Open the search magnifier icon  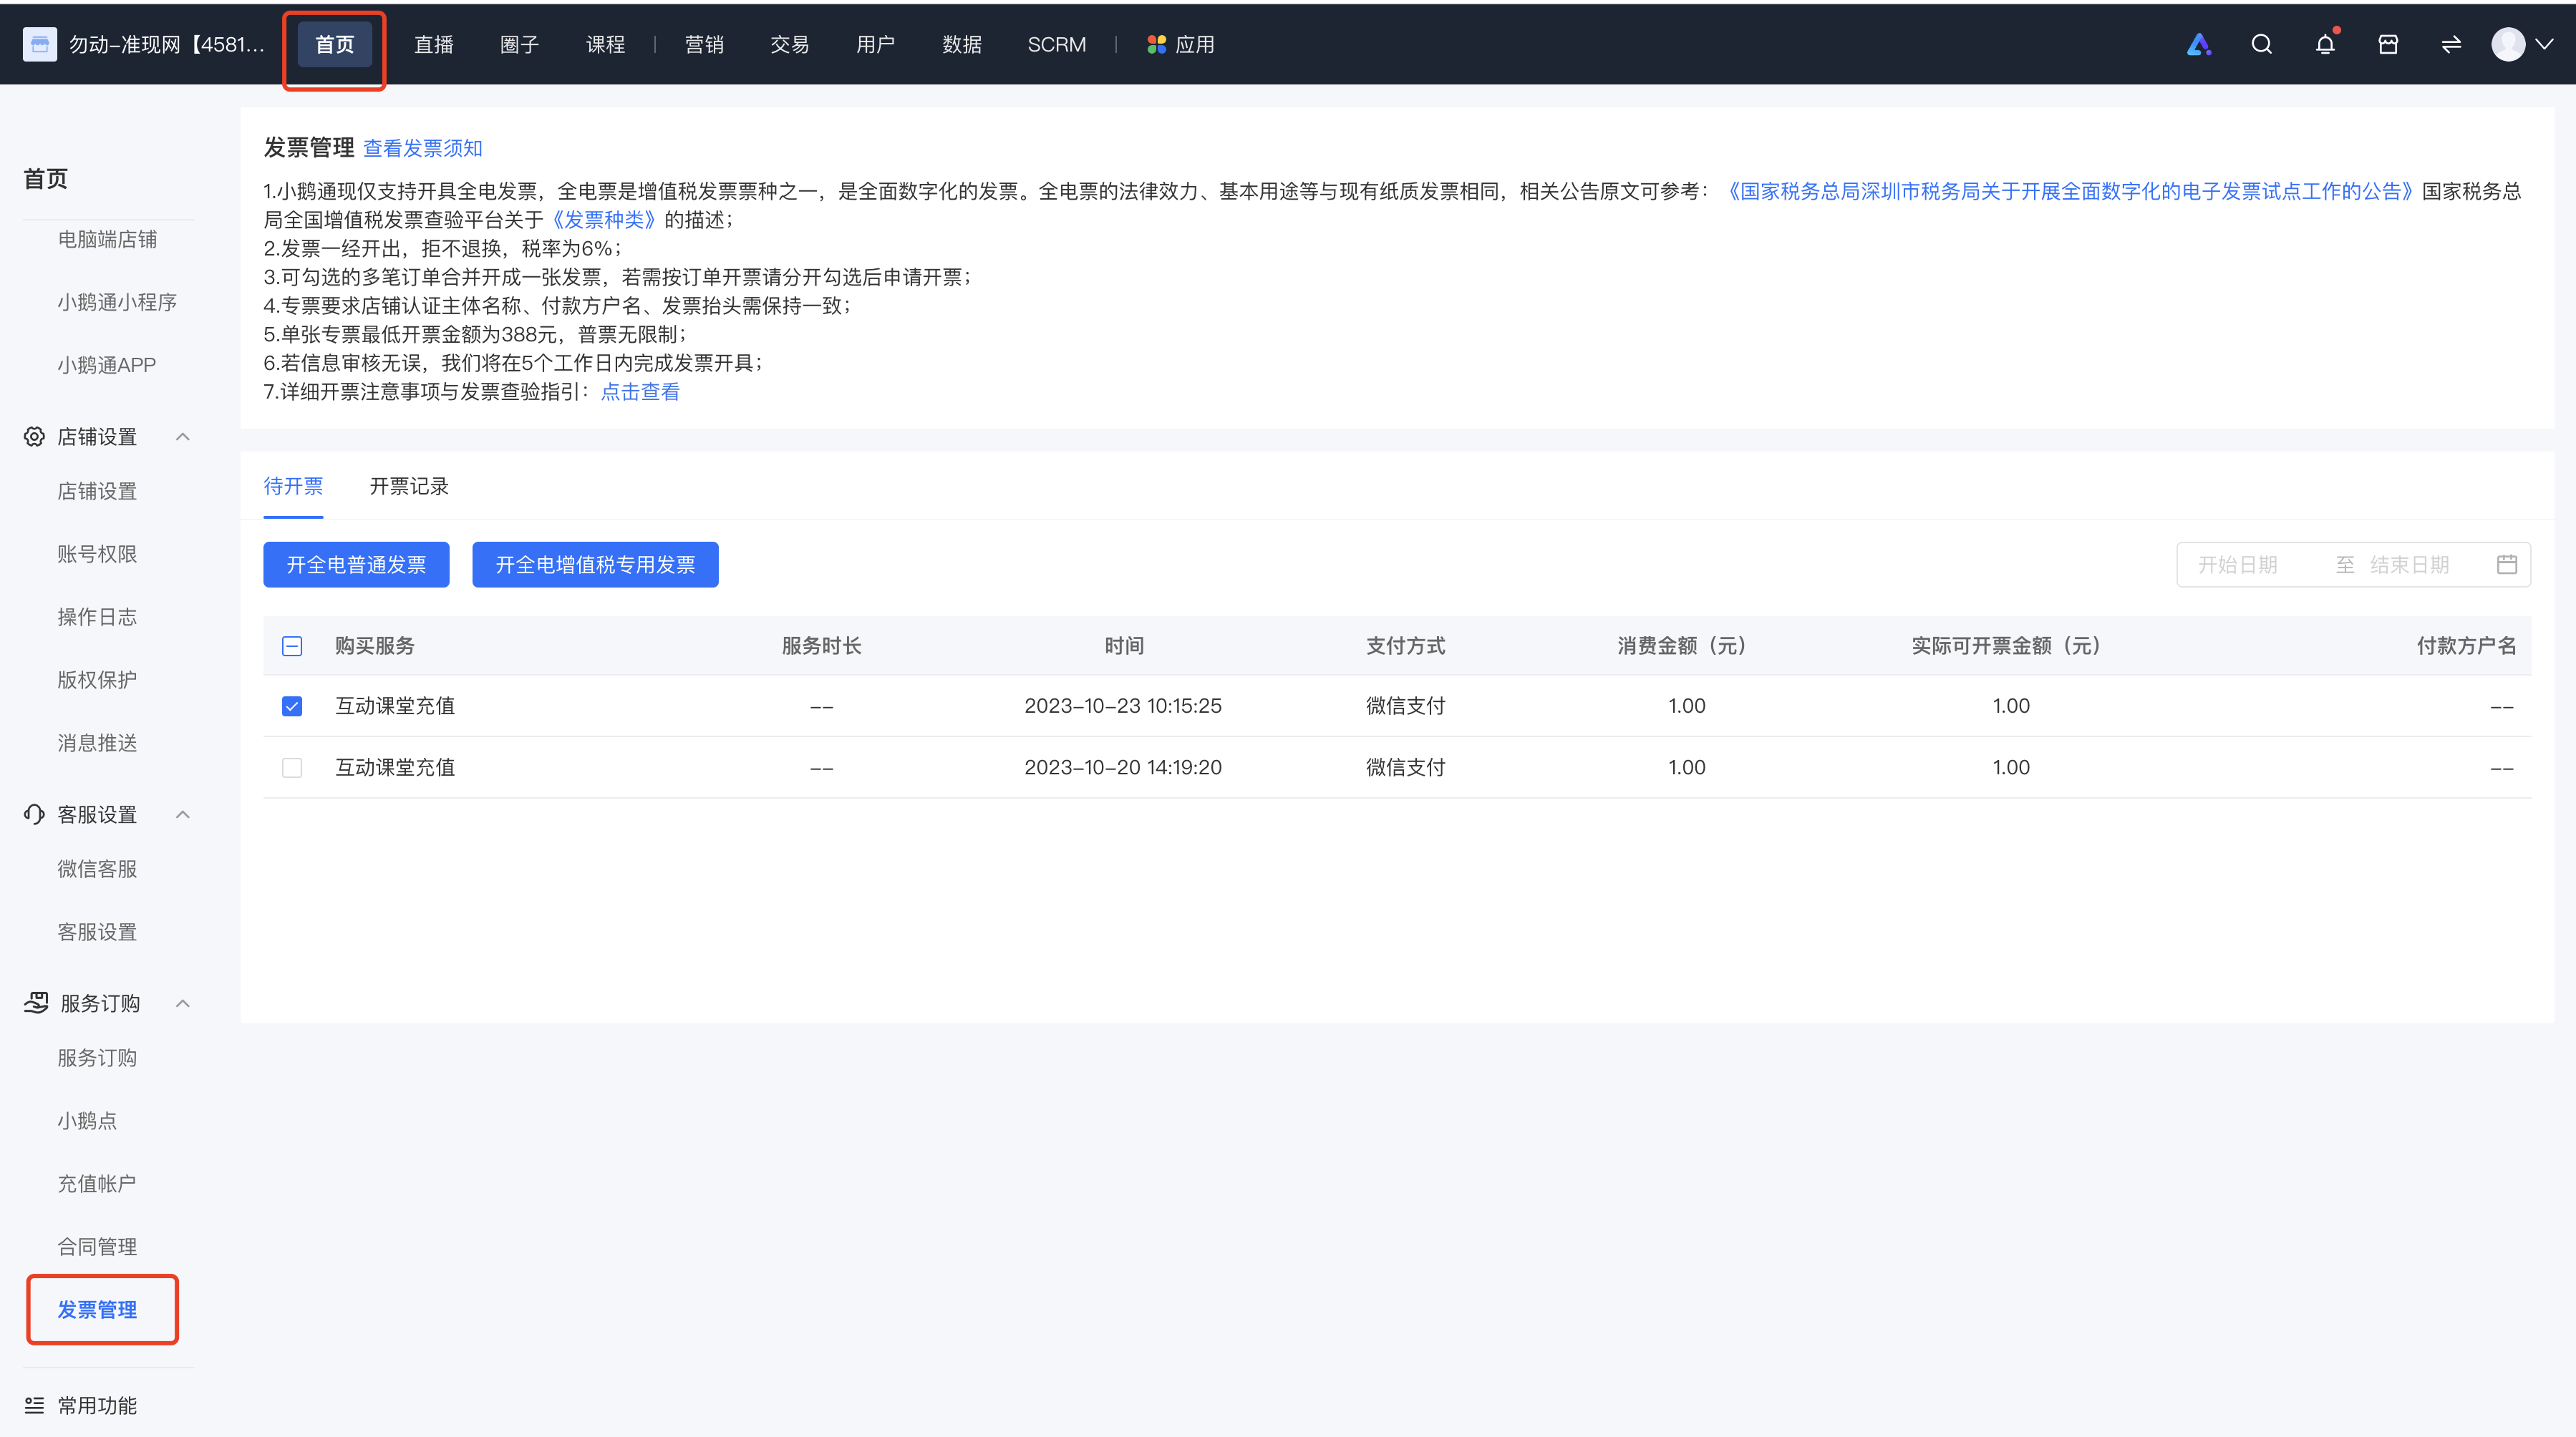[x=2261, y=44]
